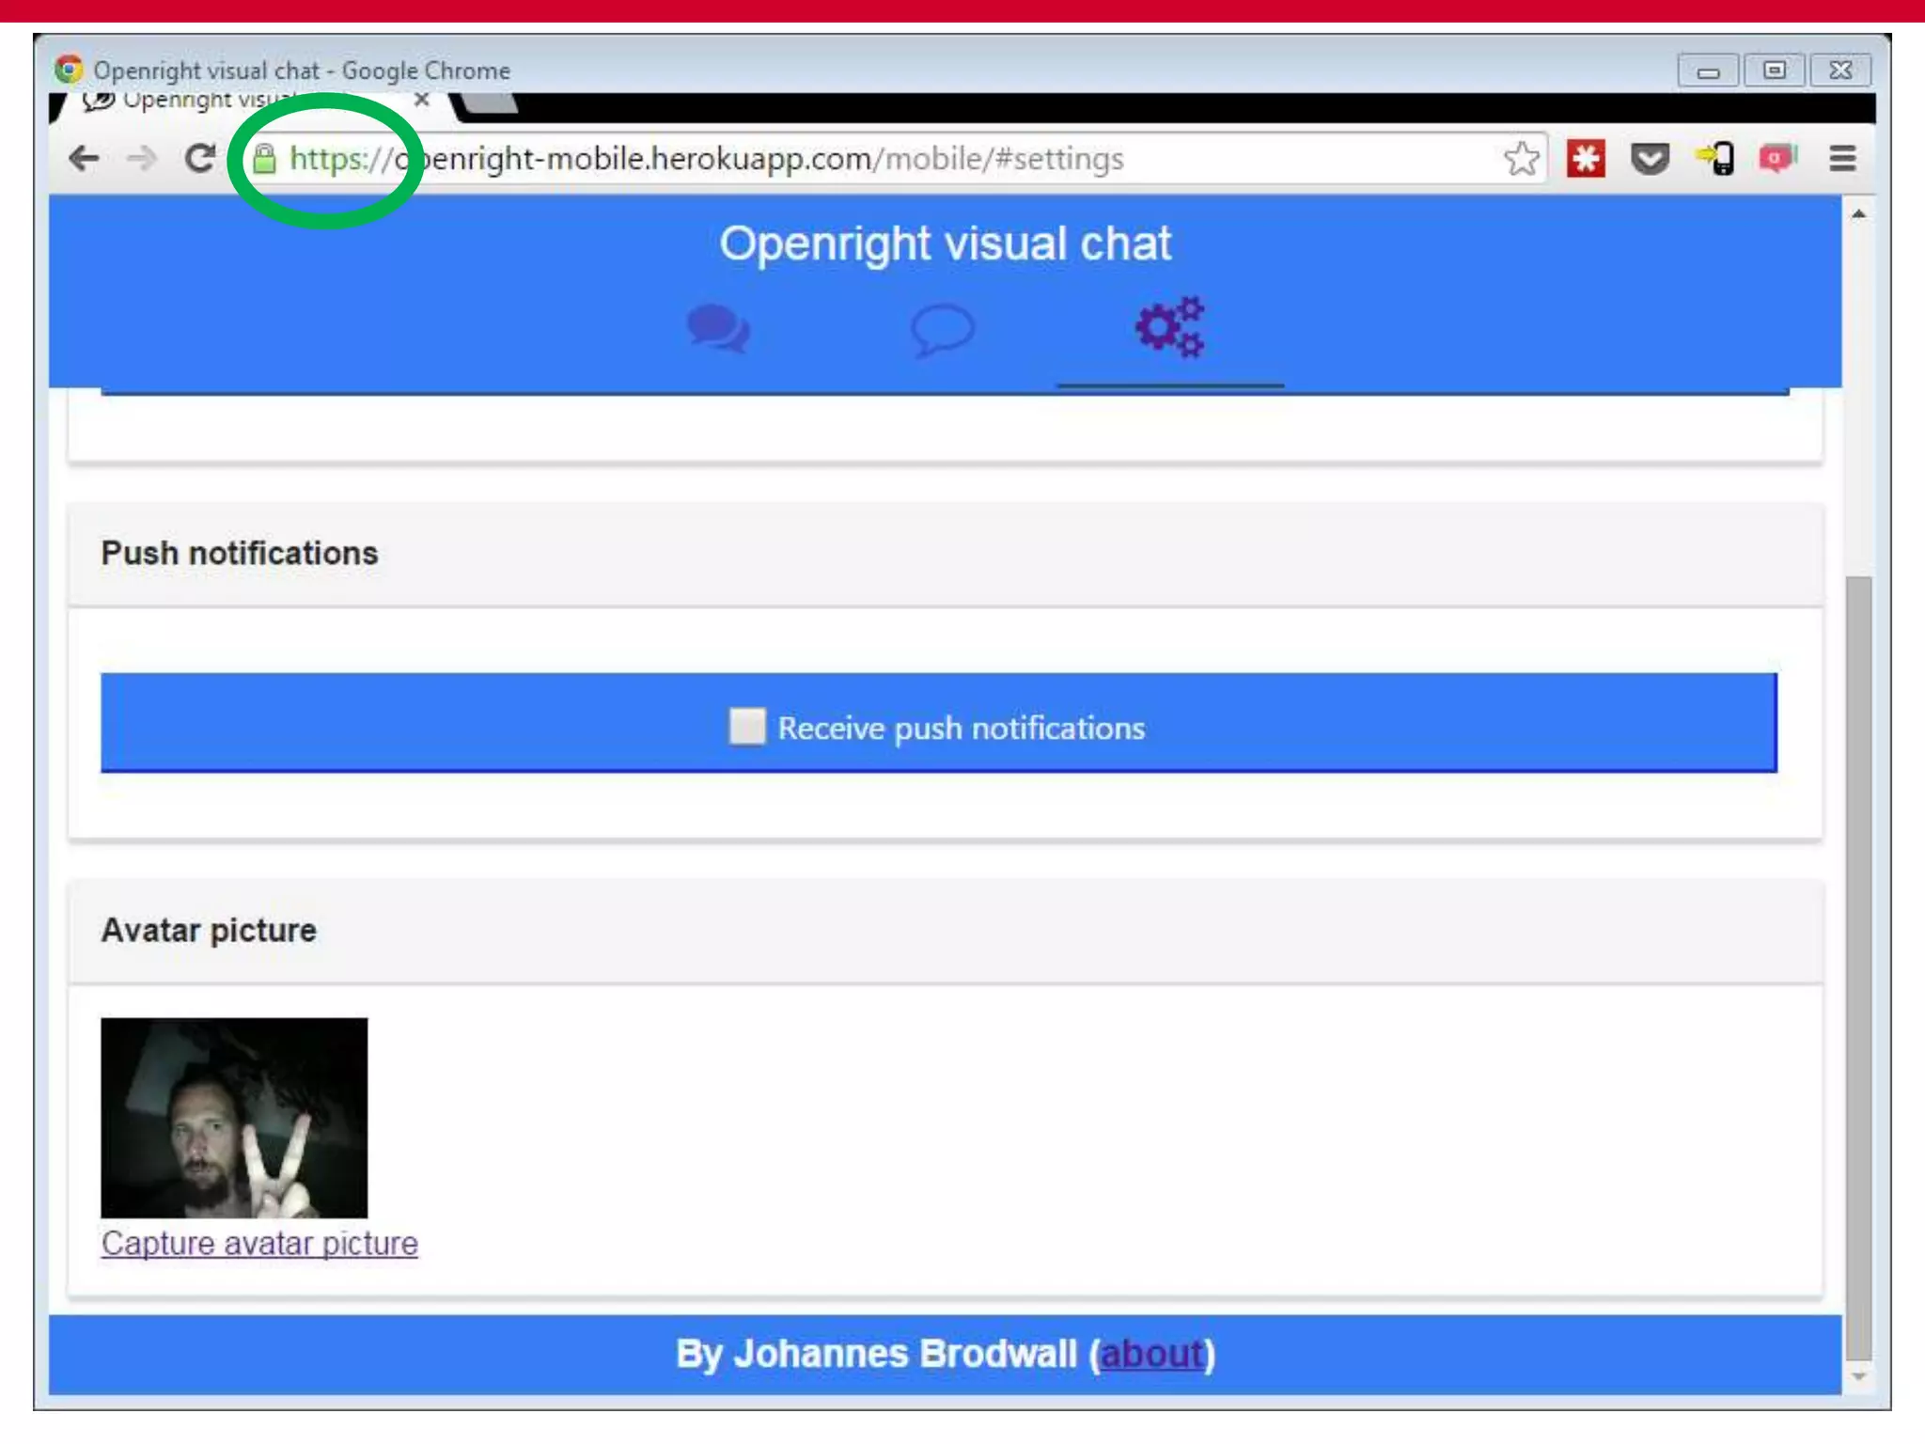
Task: Open the chats list icon
Action: (718, 329)
